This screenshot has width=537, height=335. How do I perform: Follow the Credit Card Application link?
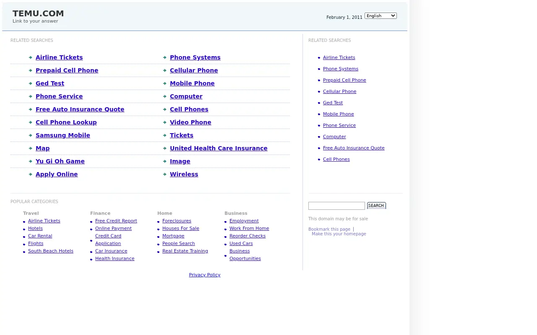tap(108, 240)
